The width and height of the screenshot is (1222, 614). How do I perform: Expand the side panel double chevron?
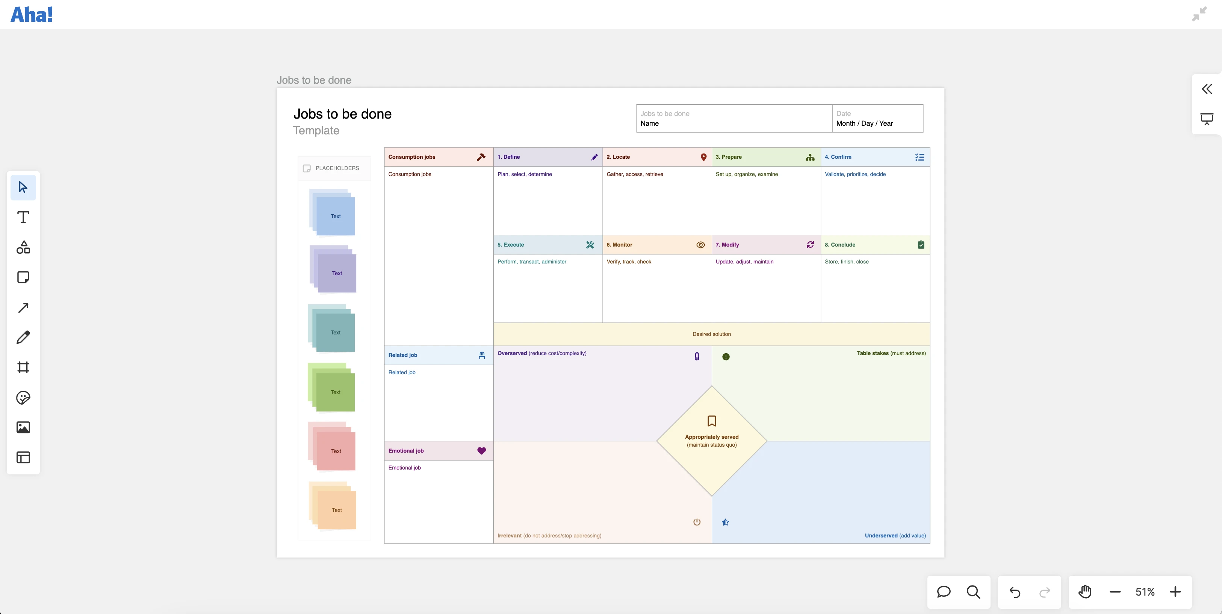point(1207,89)
